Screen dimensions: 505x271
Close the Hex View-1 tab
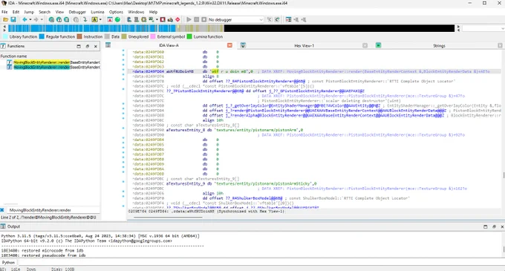[365, 46]
